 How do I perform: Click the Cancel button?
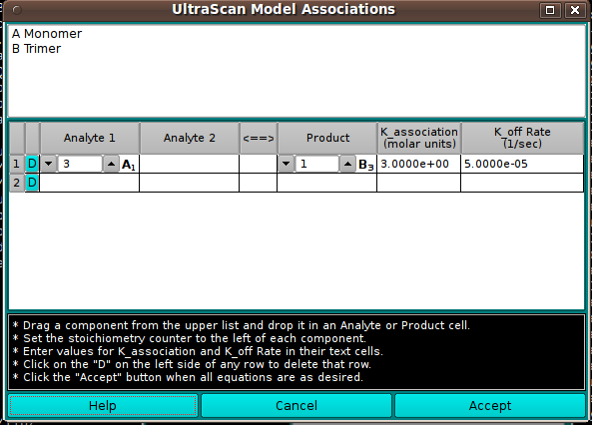coord(296,406)
